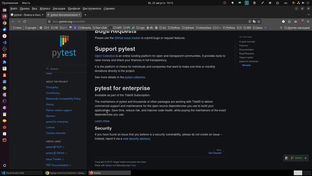Viewport: 312px width, 176px height.
Task: Click the Learn more link
Action: pyautogui.click(x=102, y=121)
